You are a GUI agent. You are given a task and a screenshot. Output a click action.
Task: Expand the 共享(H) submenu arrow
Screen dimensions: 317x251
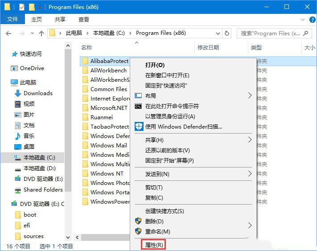coord(250,140)
